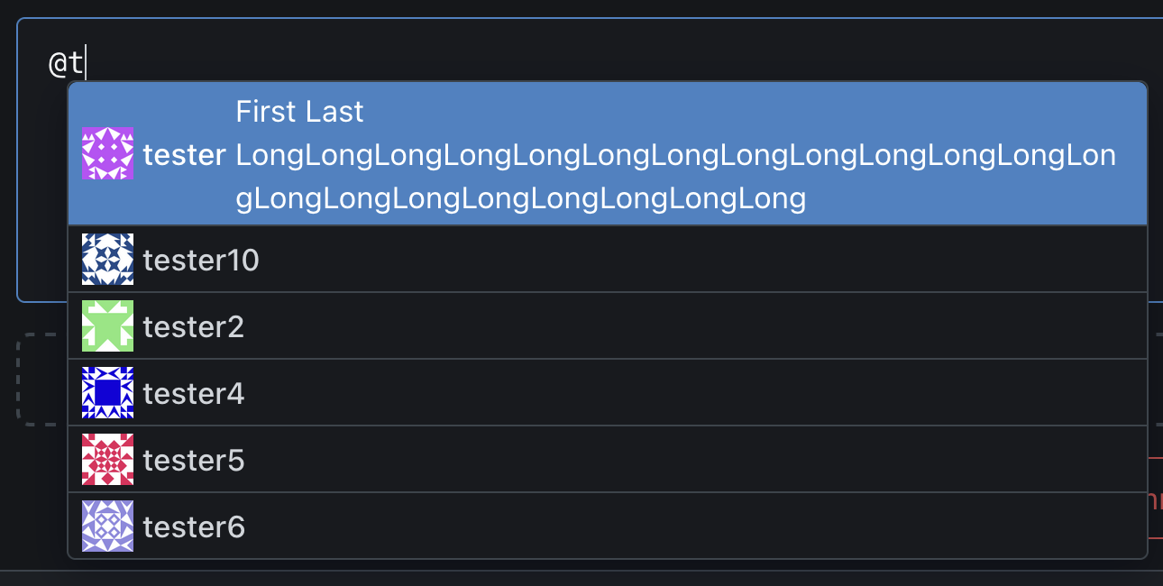Screen dimensions: 1163x586
Task: Click the typed "@t" text in the editor
Action: pyautogui.click(x=67, y=63)
